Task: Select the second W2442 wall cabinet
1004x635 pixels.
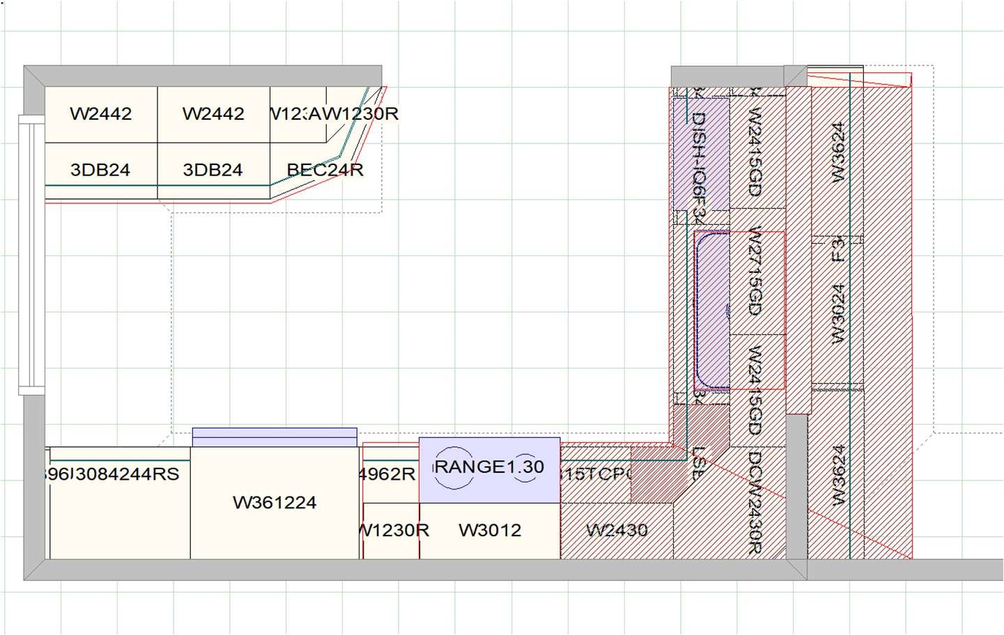Action: pyautogui.click(x=213, y=114)
